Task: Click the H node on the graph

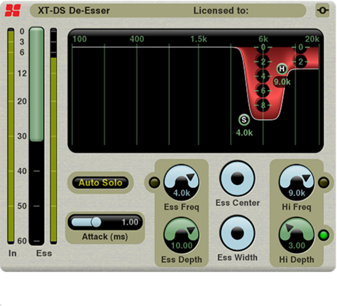Action: tap(282, 69)
